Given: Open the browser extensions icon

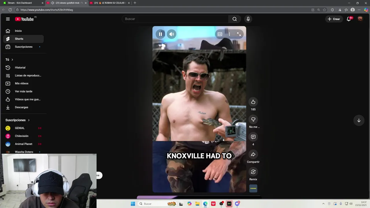Looking at the screenshot, I should (332, 10).
